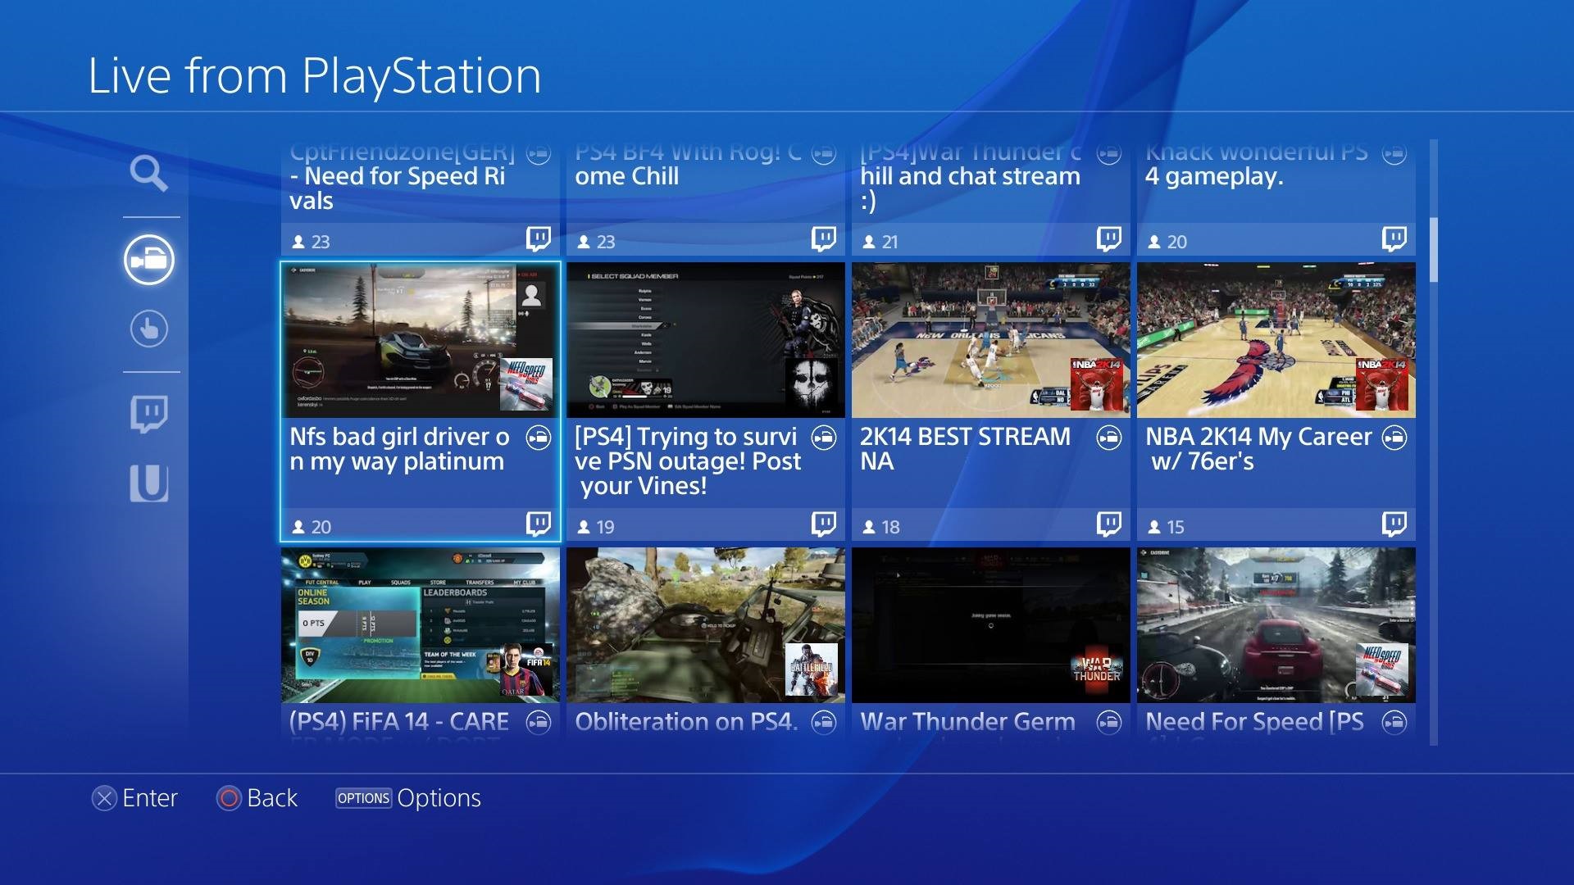The image size is (1574, 885).
Task: Open the Obliteration on PS4 broadcast
Action: pos(705,625)
